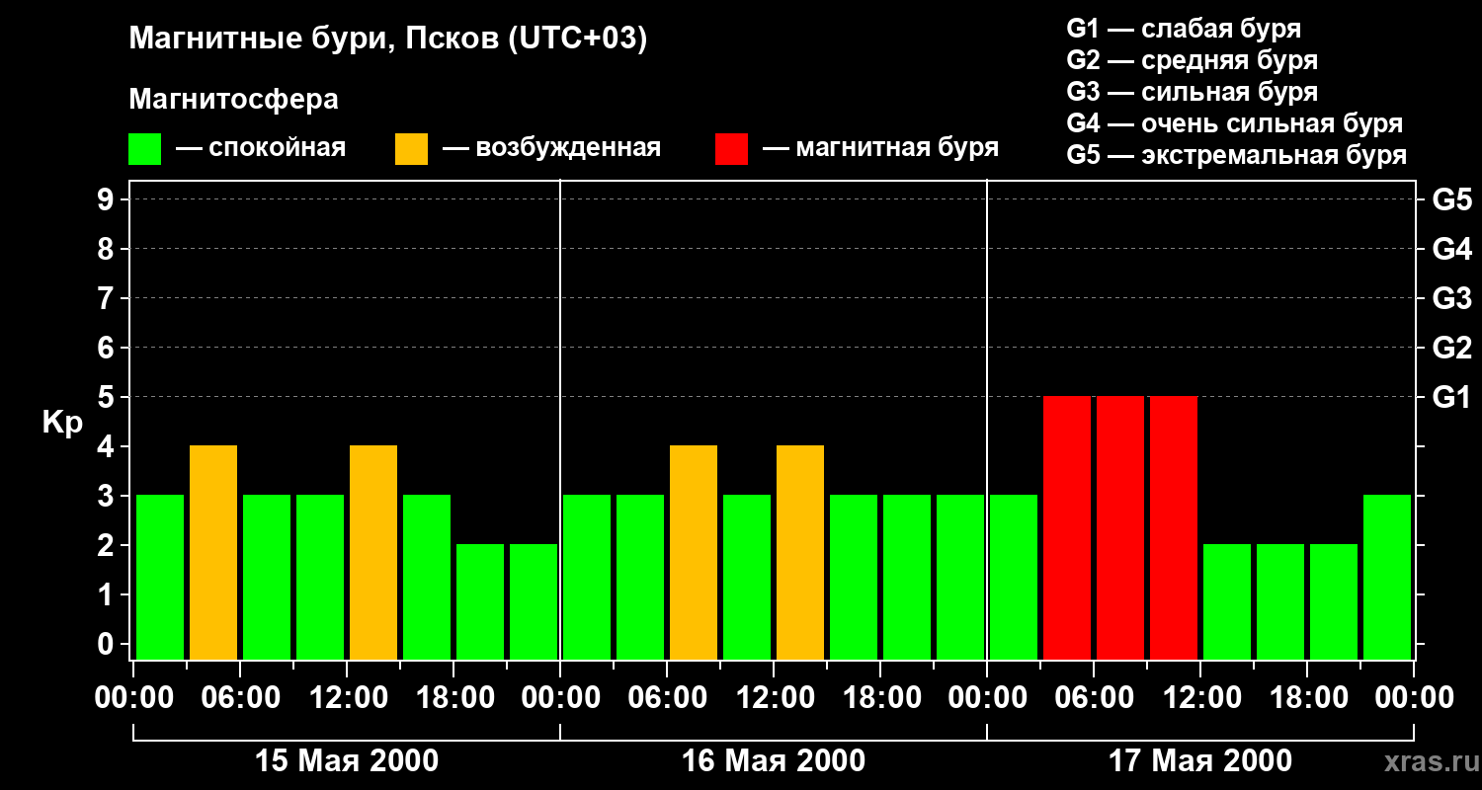
Task: Click the first orange bar on 15 May
Action: tap(213, 552)
